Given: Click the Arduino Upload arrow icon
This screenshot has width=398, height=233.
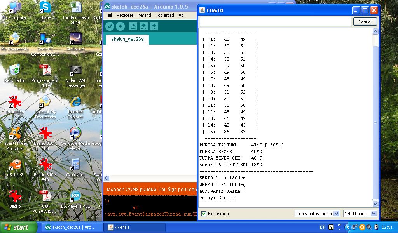Looking at the screenshot, I should (120, 26).
